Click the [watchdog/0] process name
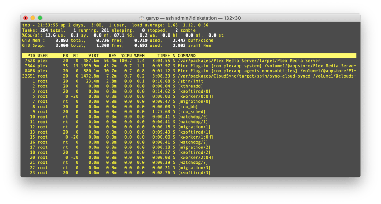 (x=193, y=117)
